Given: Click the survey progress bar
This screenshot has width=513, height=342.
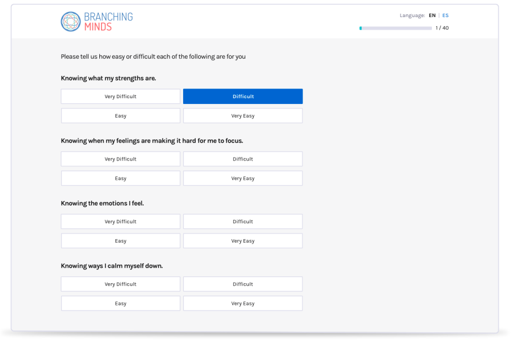Looking at the screenshot, I should pos(395,28).
